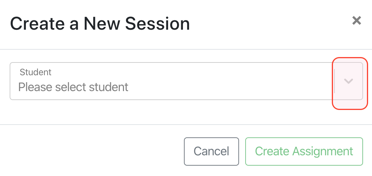Abort session creation using Cancel
Viewport: 372px width, 176px height.
tap(211, 151)
